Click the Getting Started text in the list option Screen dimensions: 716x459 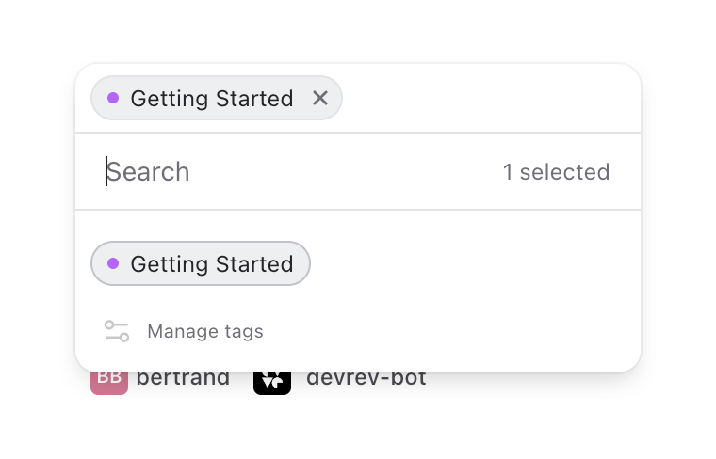(211, 263)
